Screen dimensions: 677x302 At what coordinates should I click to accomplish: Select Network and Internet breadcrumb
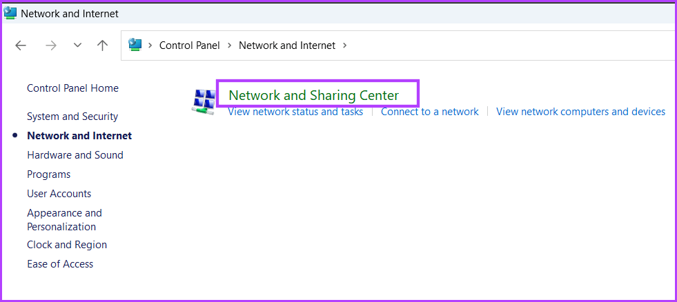click(x=287, y=46)
